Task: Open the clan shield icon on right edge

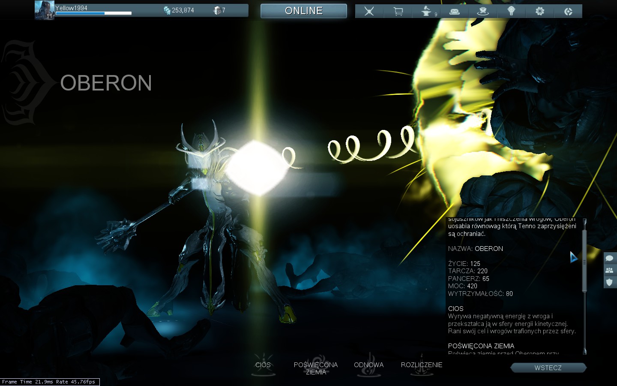Action: (610, 283)
